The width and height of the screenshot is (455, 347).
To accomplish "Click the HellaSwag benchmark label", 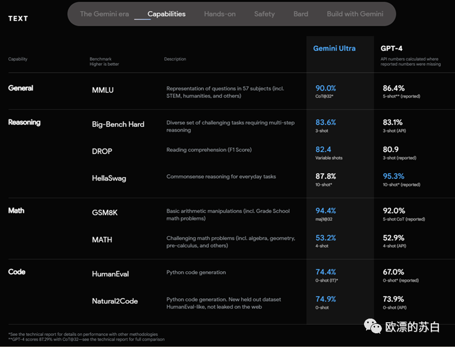I will [x=109, y=179].
